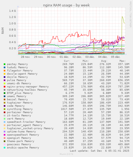
Task: Click the 'Cur:' column header
Action: click(x=67, y=61)
